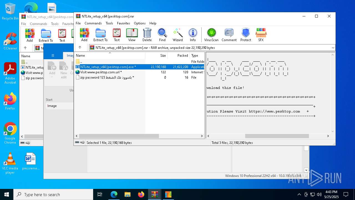Image resolution: width=355 pixels, height=200 pixels.
Task: Click Firefox icon in the taskbar
Action: 141,194
